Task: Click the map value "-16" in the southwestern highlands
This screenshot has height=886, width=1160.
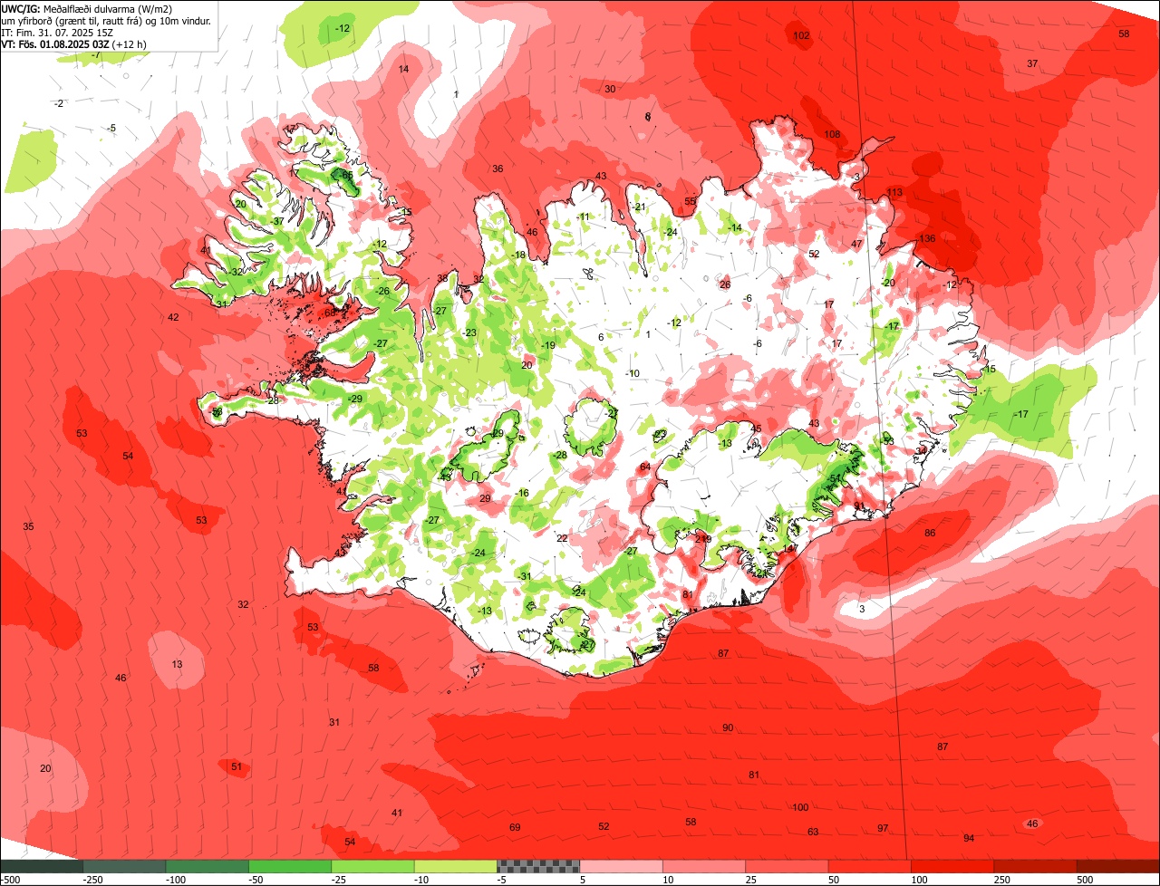Action: coord(521,492)
